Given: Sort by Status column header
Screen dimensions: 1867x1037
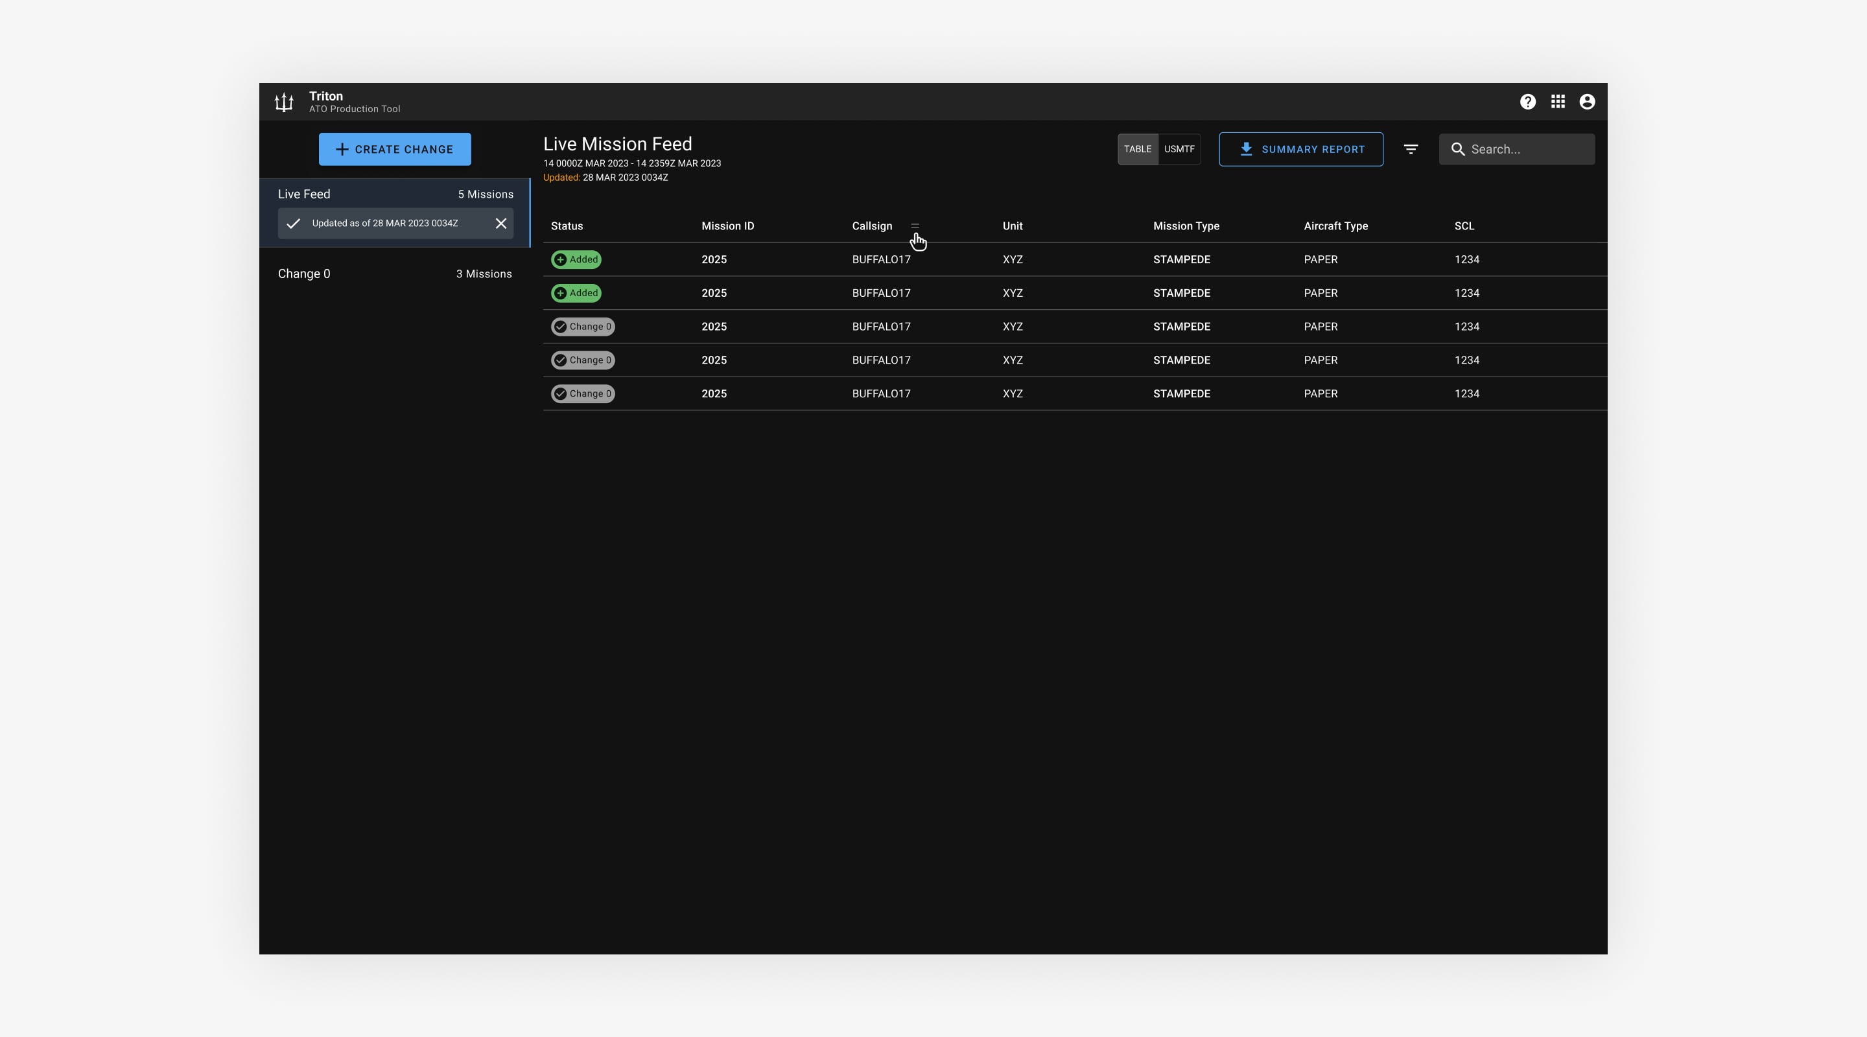Looking at the screenshot, I should pyautogui.click(x=566, y=226).
